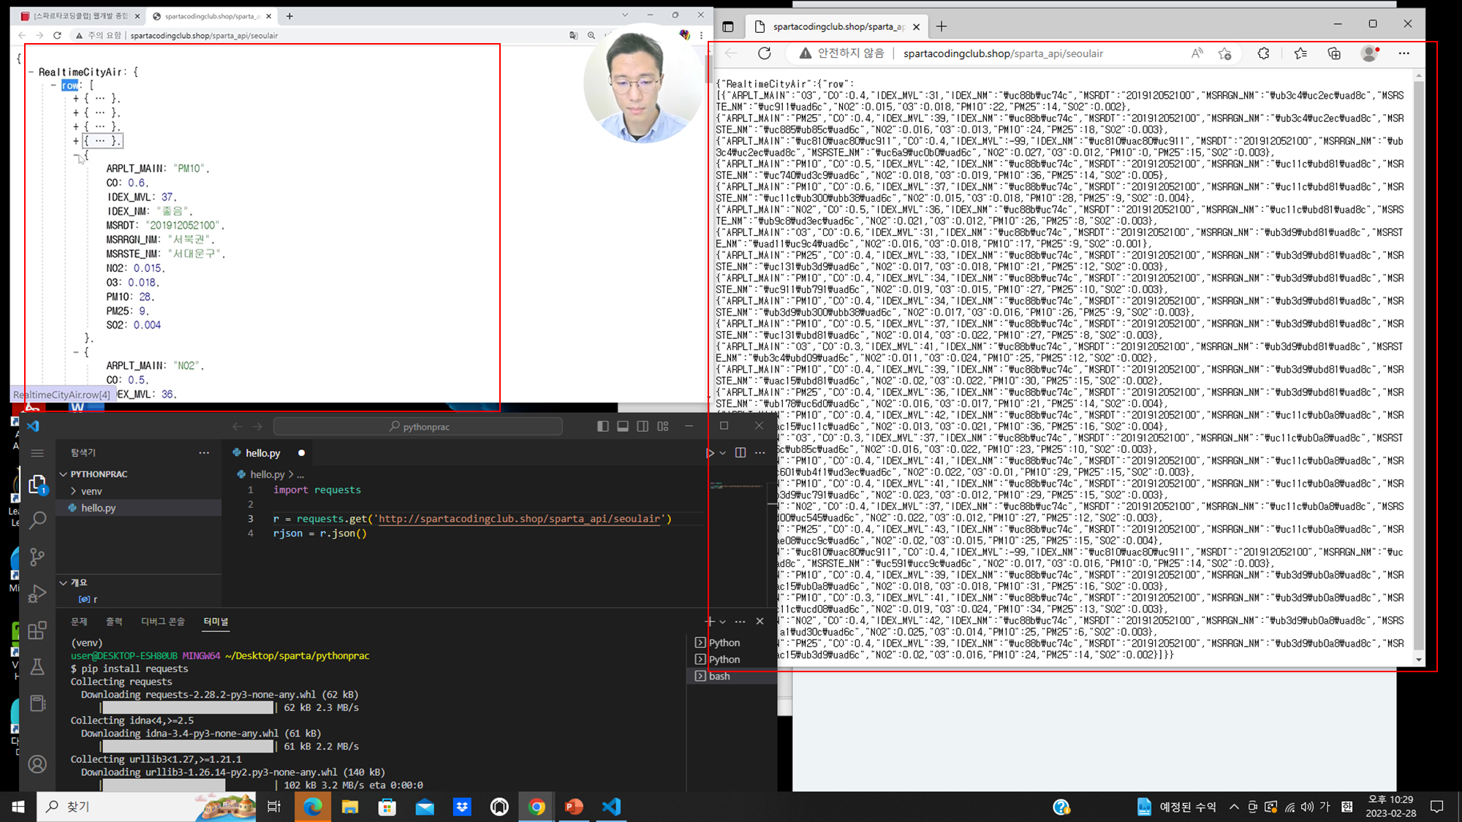1462x822 pixels.
Task: Open Collections in Edge toolbar
Action: click(1334, 53)
